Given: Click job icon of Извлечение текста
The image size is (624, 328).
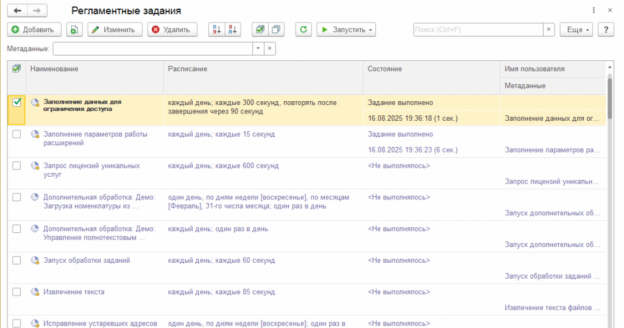Looking at the screenshot, I should pyautogui.click(x=35, y=292).
